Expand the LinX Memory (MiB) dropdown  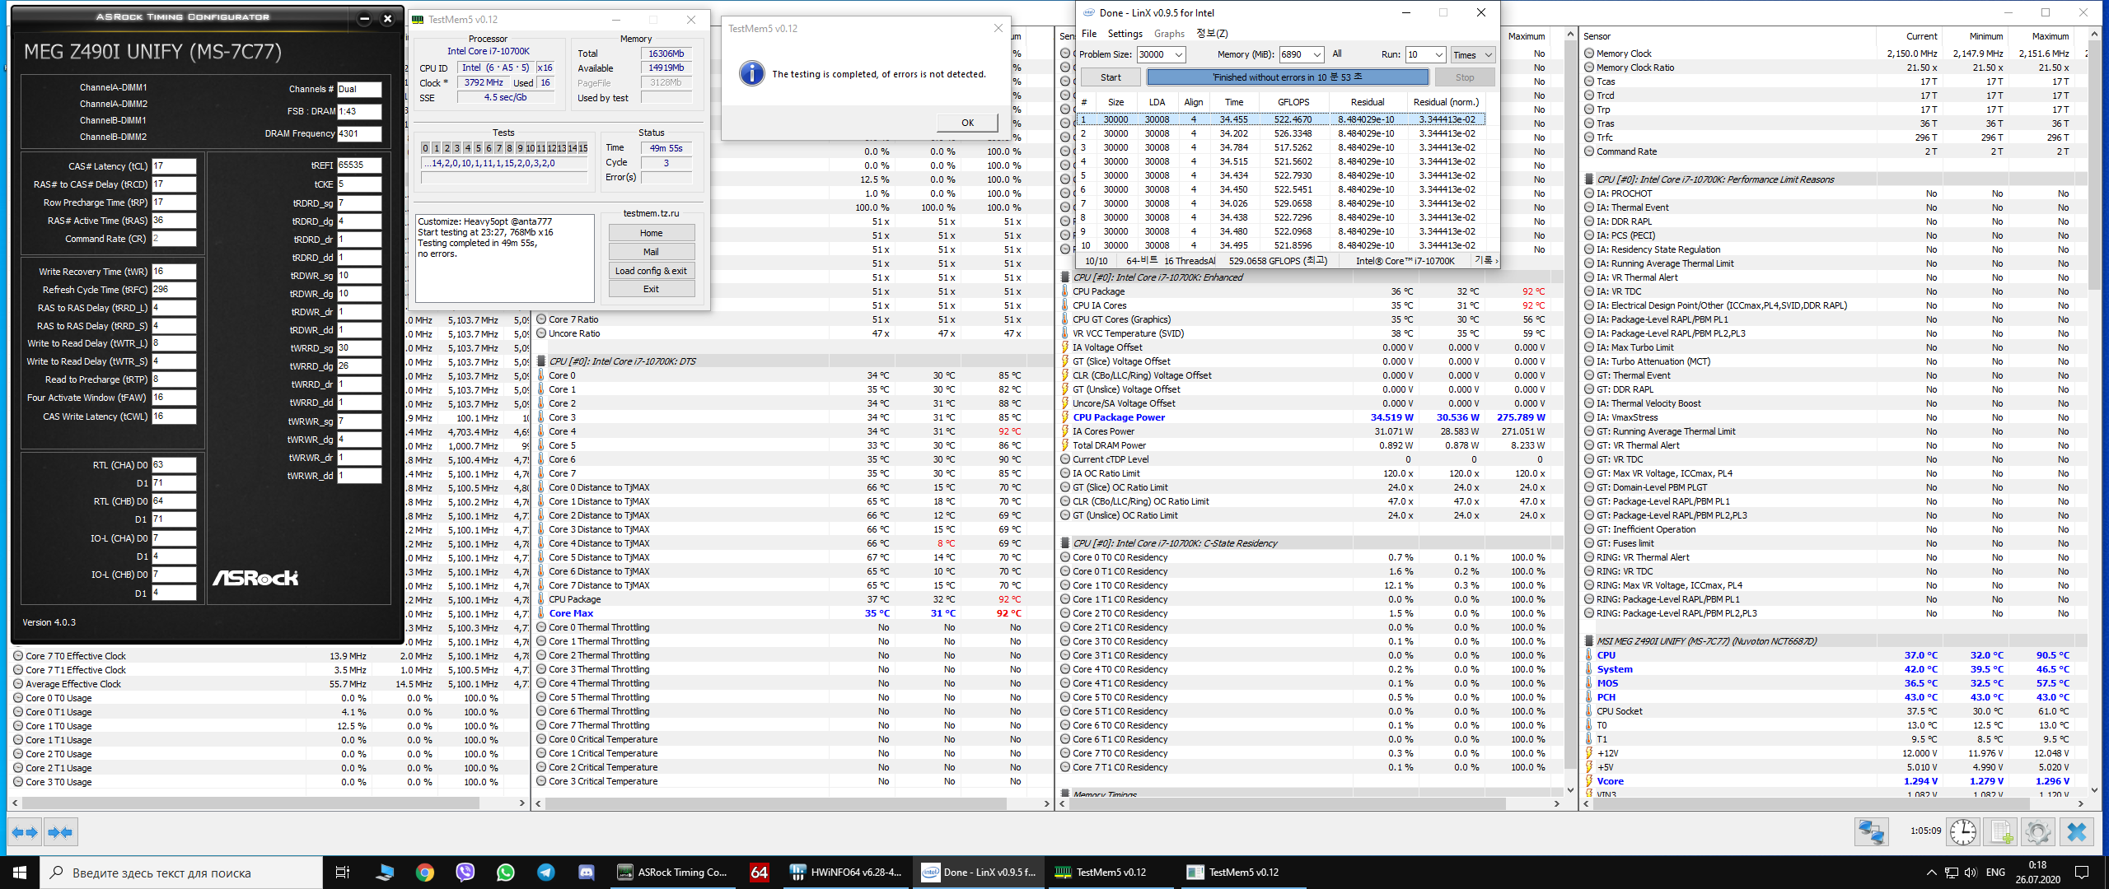coord(1316,54)
